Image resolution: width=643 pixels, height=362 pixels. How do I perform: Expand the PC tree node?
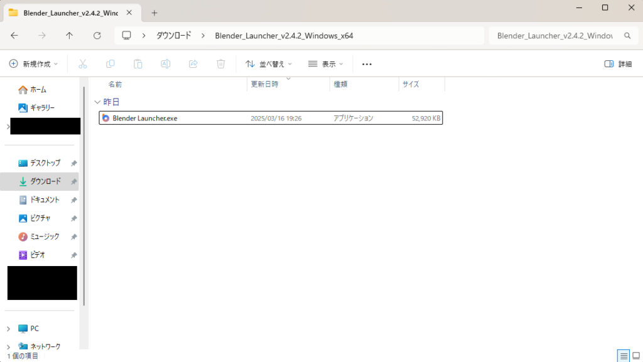coord(8,329)
